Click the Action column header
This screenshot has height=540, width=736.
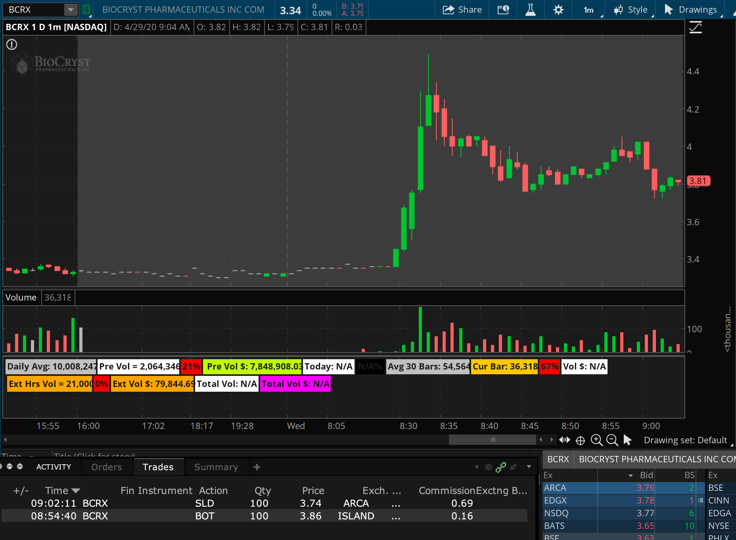click(x=213, y=490)
